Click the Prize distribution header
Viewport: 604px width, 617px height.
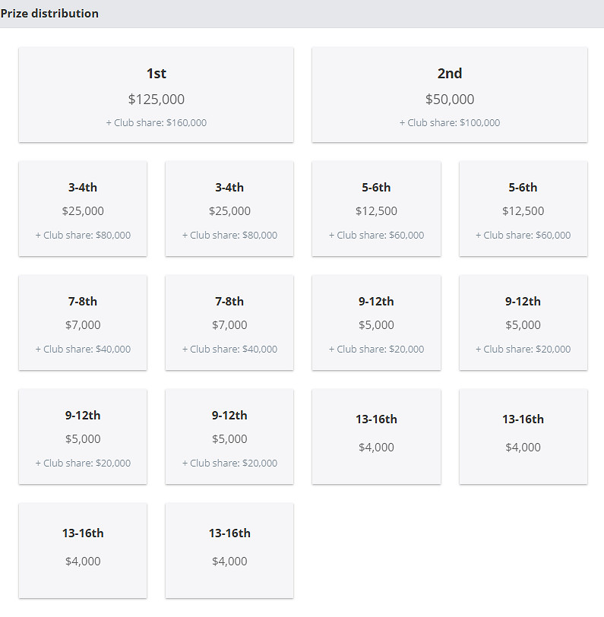pyautogui.click(x=50, y=14)
